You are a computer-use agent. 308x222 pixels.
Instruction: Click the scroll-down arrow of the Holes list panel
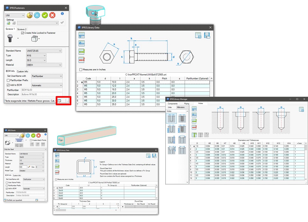(187, 182)
